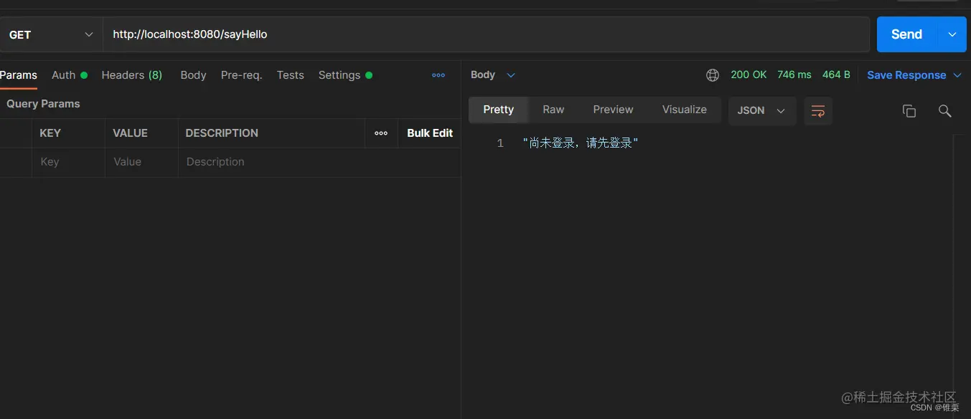Click Save Response
971x419 pixels.
906,75
